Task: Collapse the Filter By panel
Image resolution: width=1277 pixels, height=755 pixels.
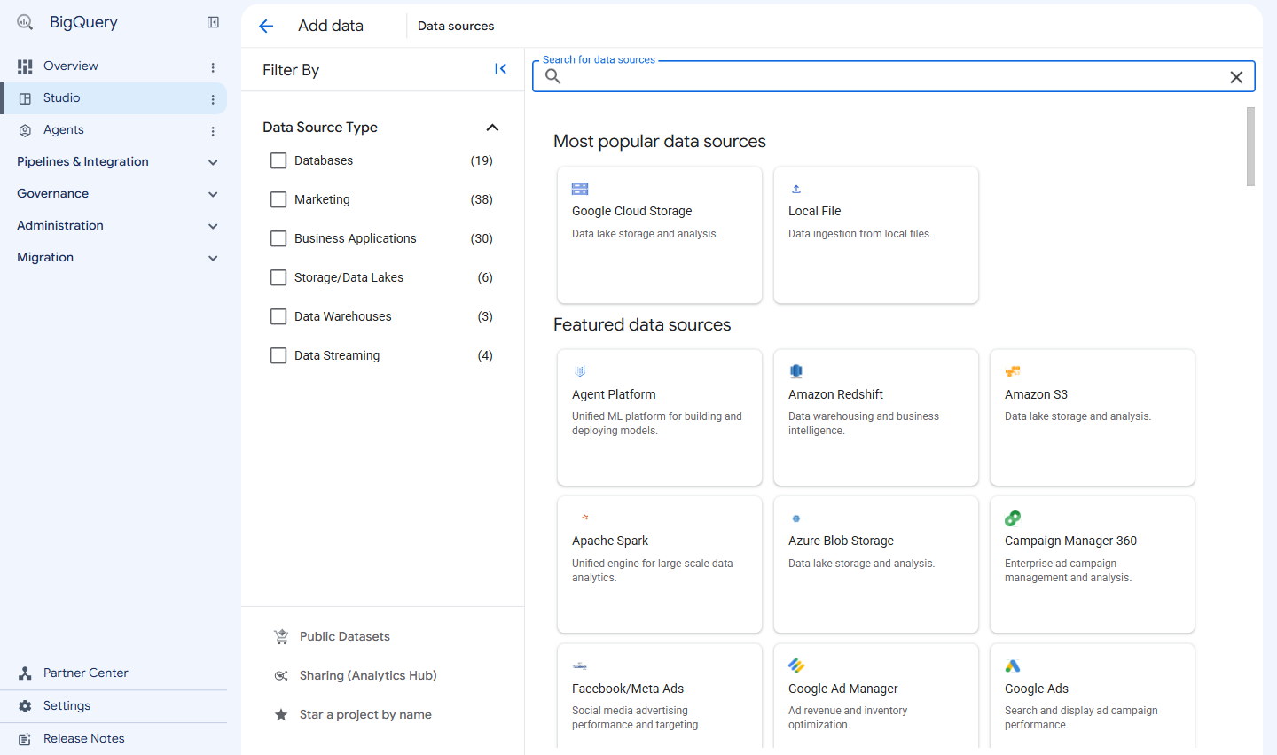Action: pos(500,69)
